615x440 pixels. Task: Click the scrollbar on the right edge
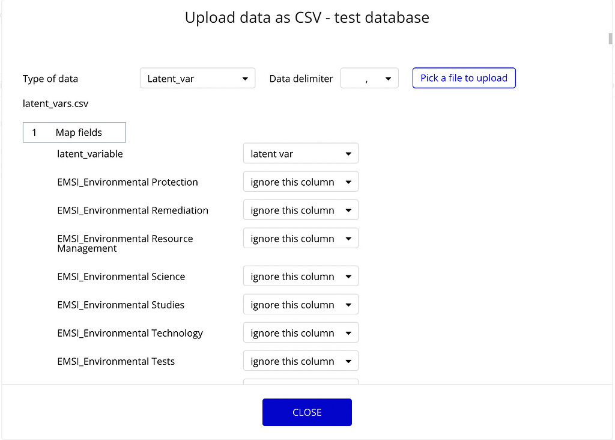coord(610,38)
